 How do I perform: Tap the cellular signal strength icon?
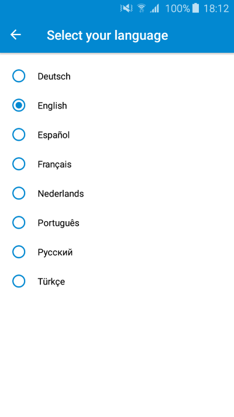pos(154,9)
